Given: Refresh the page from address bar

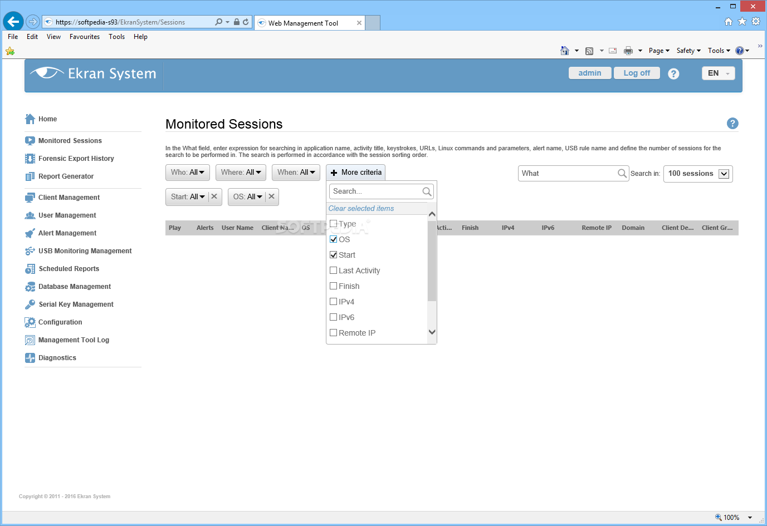Looking at the screenshot, I should point(246,22).
